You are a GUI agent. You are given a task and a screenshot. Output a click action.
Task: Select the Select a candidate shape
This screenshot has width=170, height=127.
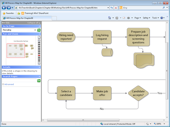[x=66, y=93]
